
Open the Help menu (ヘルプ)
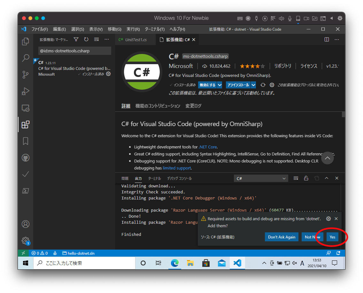pos(177,29)
